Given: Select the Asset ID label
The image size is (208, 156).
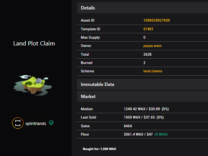Looking at the screenshot, I should coord(88,20).
